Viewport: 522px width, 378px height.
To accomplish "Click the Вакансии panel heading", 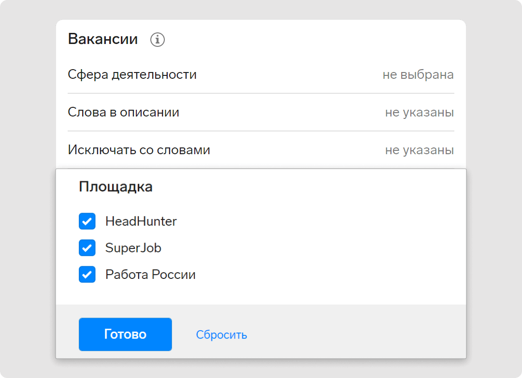I will coord(103,39).
